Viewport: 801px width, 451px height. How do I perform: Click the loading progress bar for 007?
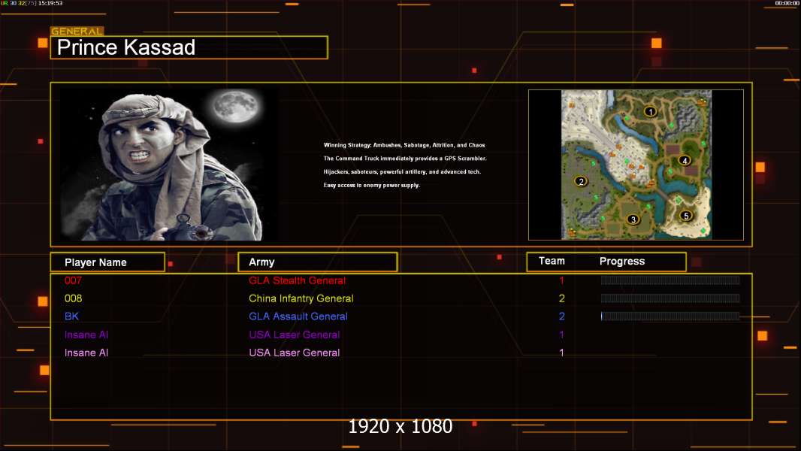coord(670,280)
